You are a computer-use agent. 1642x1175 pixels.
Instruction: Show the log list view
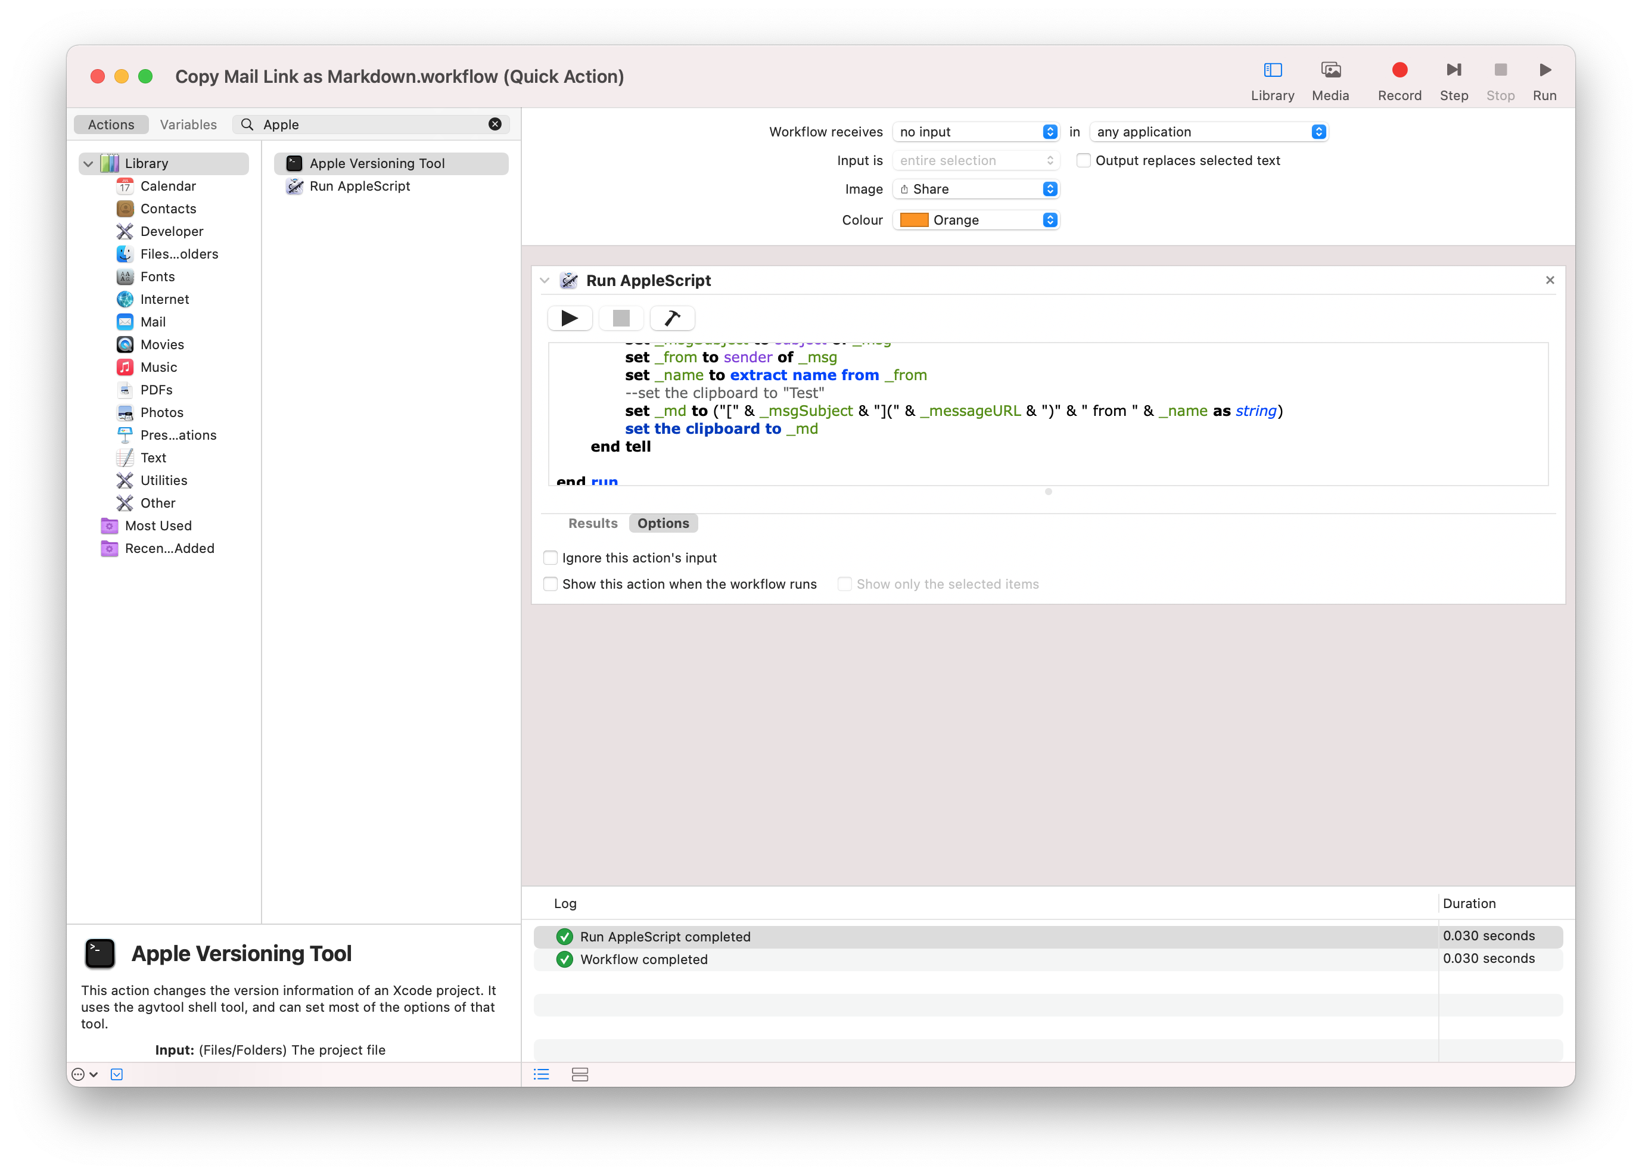tap(541, 1074)
